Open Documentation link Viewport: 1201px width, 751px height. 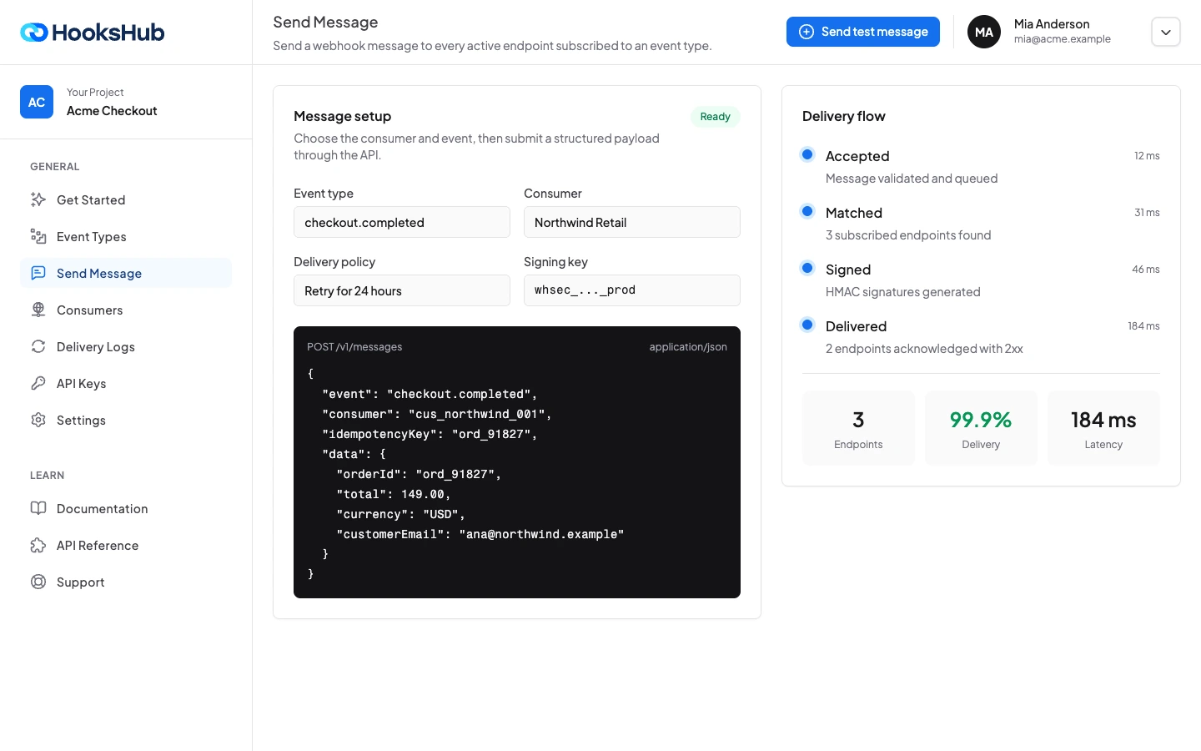126,508
